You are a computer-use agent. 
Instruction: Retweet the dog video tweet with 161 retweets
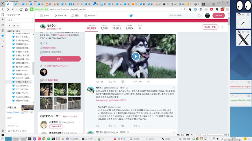tap(110, 82)
